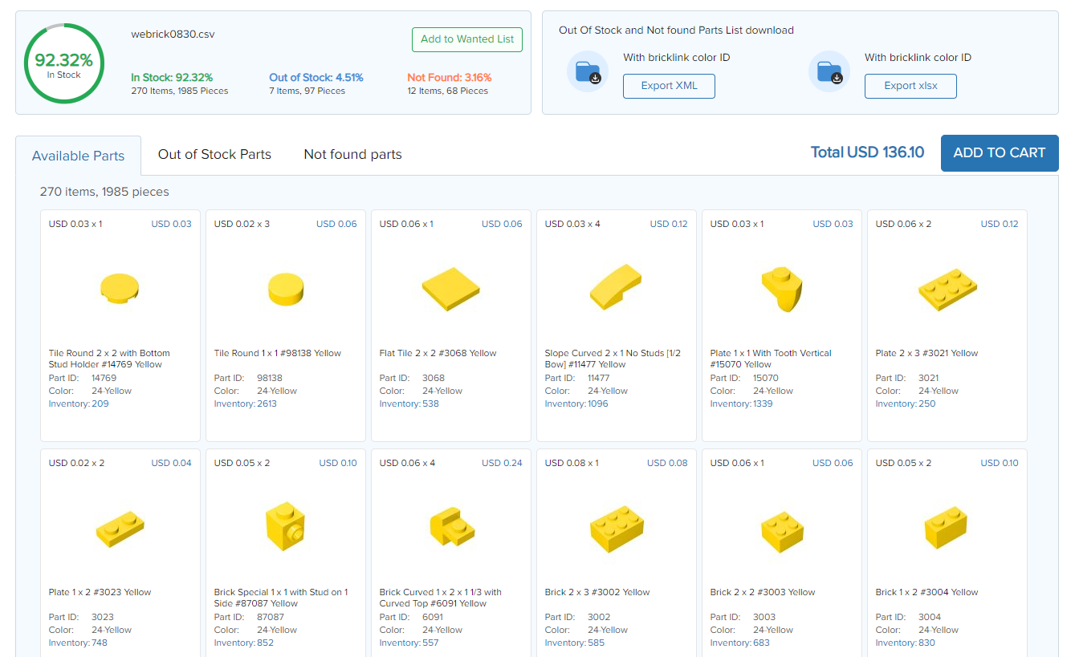Open the Out of Stock Parts tab
Screen dimensions: 1071x657
click(214, 154)
